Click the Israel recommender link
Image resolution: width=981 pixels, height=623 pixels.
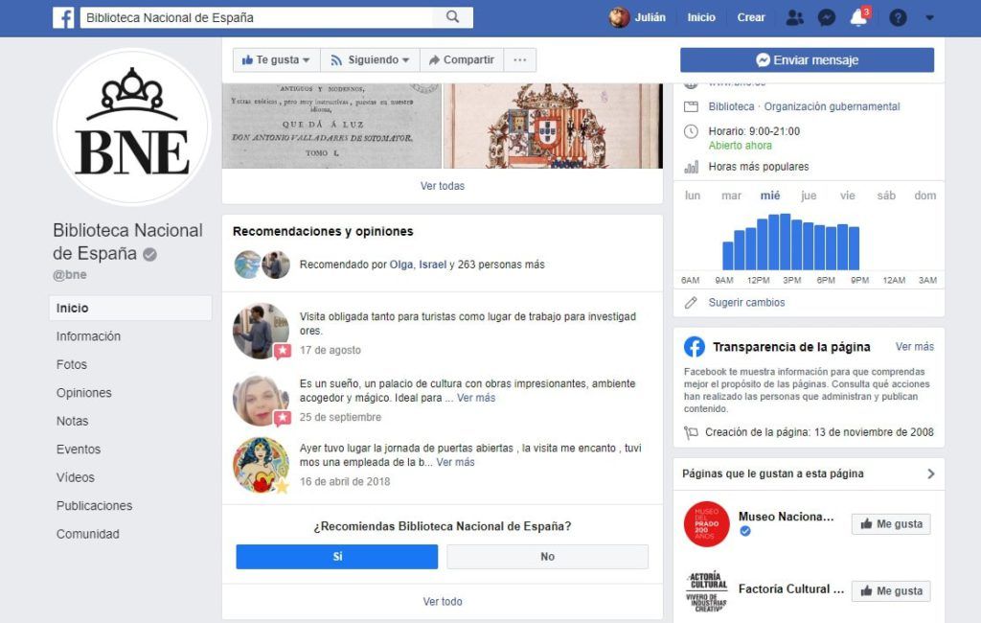pyautogui.click(x=433, y=265)
